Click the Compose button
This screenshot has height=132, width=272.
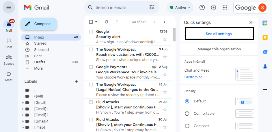(39, 24)
